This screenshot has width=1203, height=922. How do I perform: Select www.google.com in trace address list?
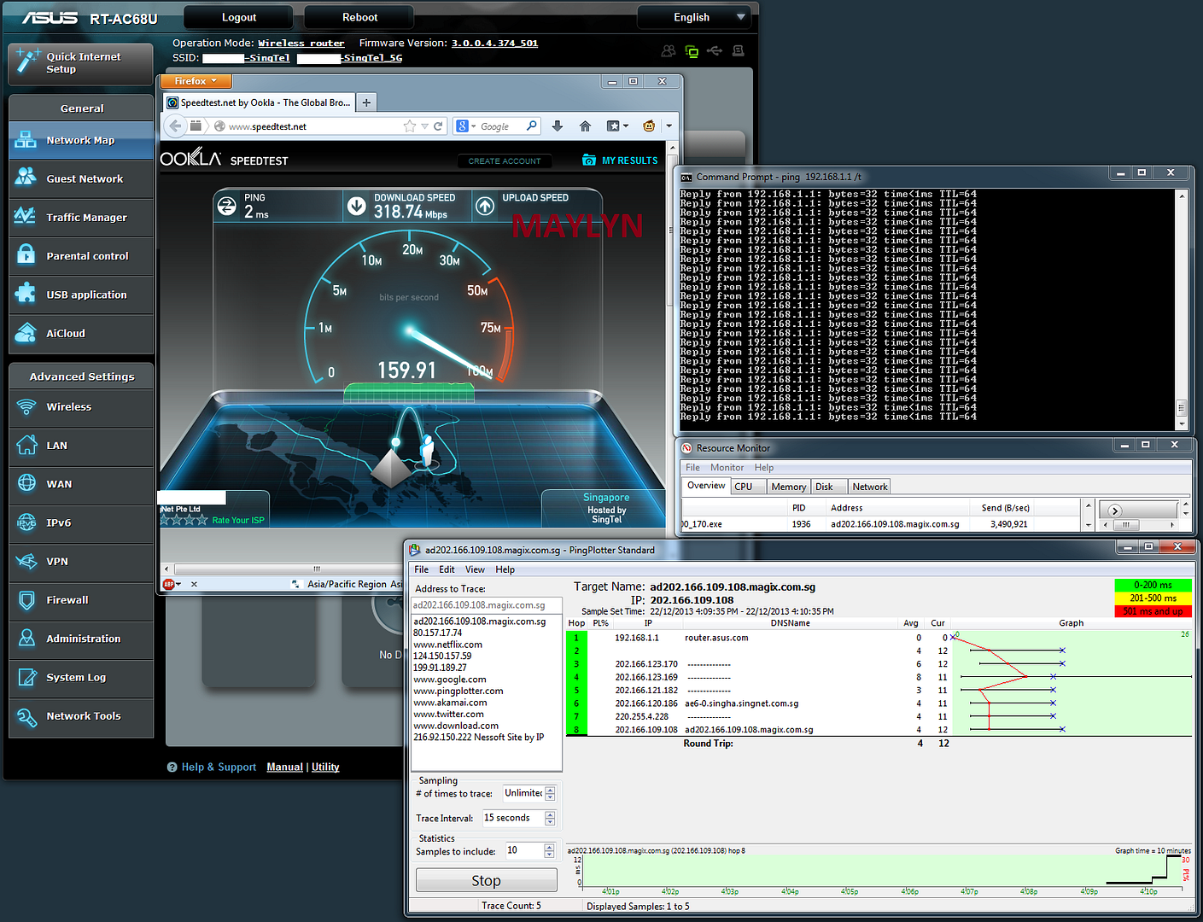point(450,680)
